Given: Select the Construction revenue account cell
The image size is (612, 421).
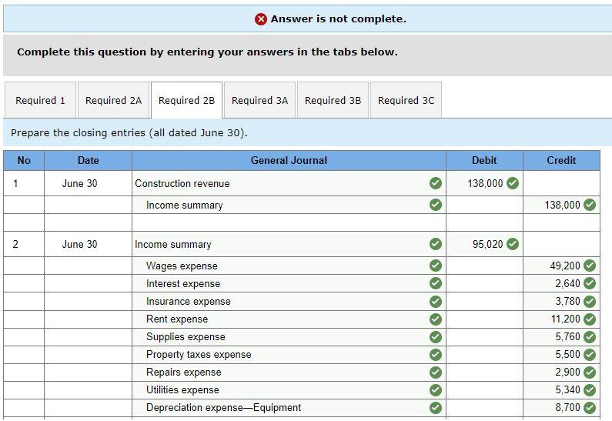Looking at the screenshot, I should pyautogui.click(x=289, y=183).
